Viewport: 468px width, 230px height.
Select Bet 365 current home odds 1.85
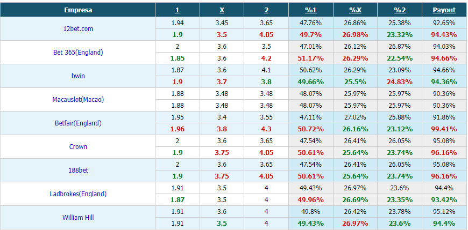[178, 58]
